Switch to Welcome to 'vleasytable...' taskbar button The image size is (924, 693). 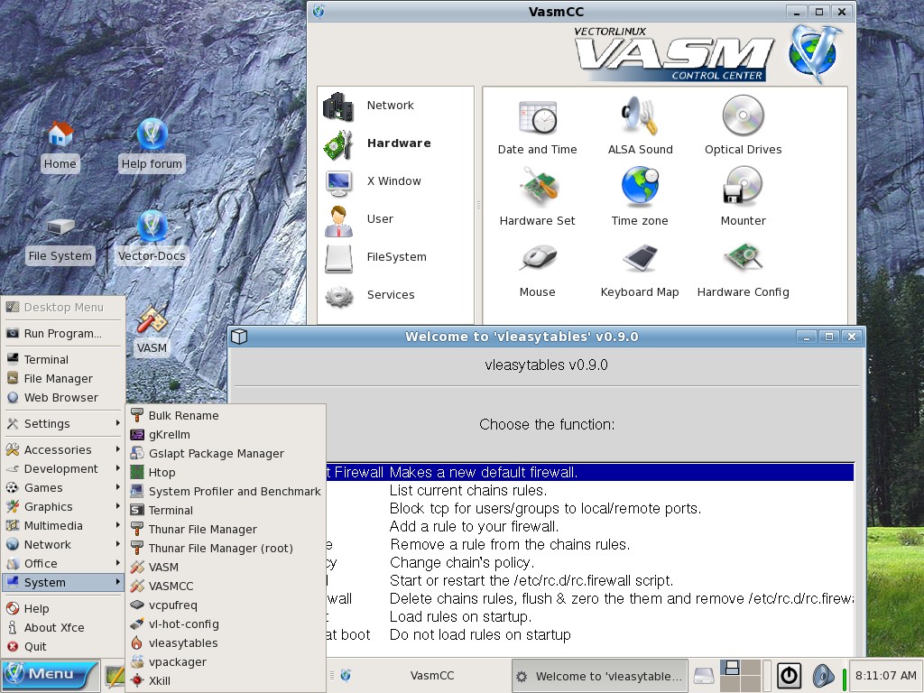[599, 676]
